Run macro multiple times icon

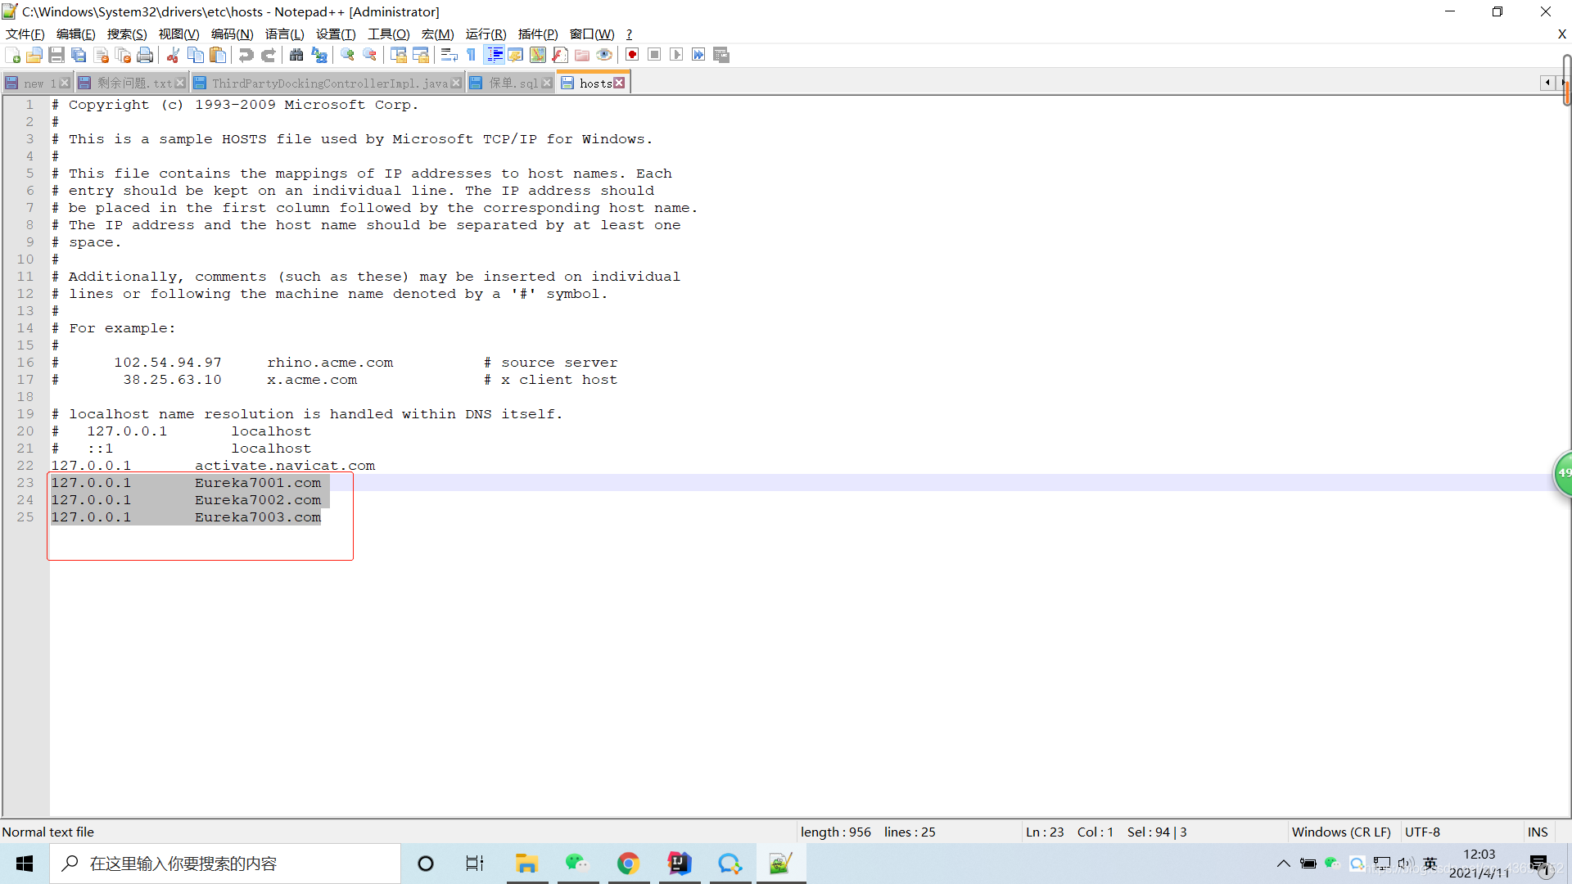[698, 55]
